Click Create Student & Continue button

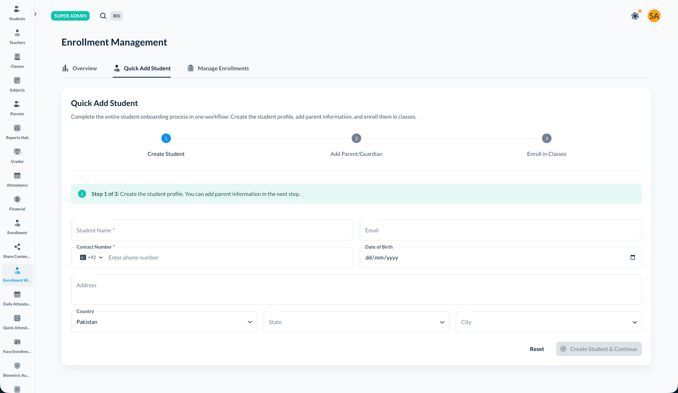click(x=599, y=349)
